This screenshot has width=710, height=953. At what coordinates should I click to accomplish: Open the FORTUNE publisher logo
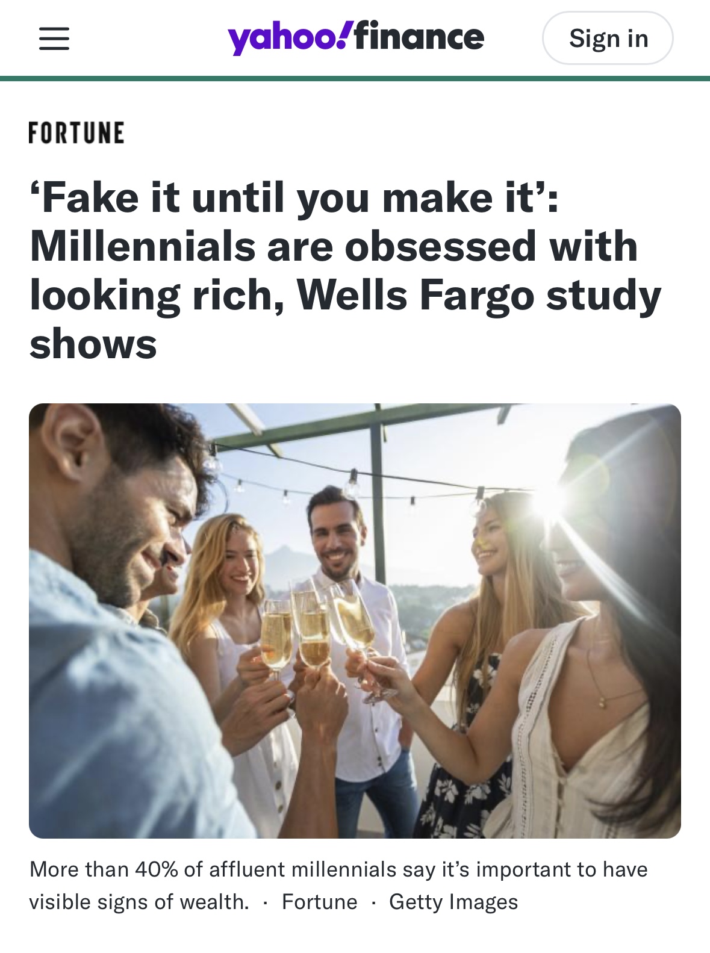tap(76, 132)
